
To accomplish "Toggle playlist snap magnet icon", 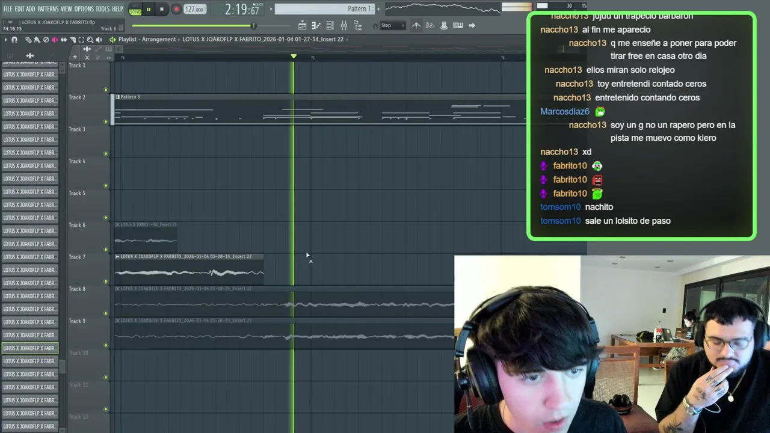I will [14, 40].
